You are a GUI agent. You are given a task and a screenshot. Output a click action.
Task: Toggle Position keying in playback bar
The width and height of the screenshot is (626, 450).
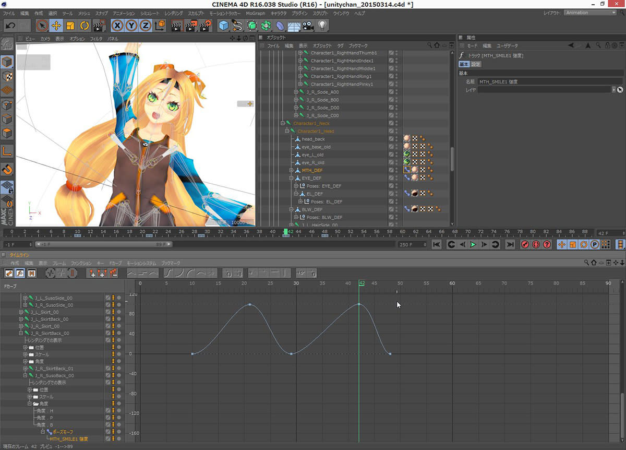[562, 244]
